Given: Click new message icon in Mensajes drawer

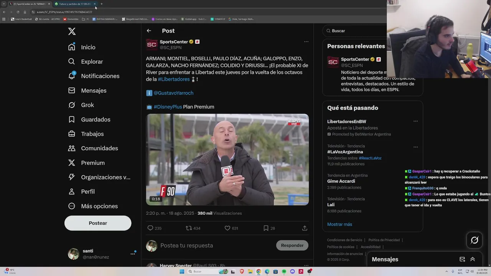Looking at the screenshot, I should click(462, 260).
